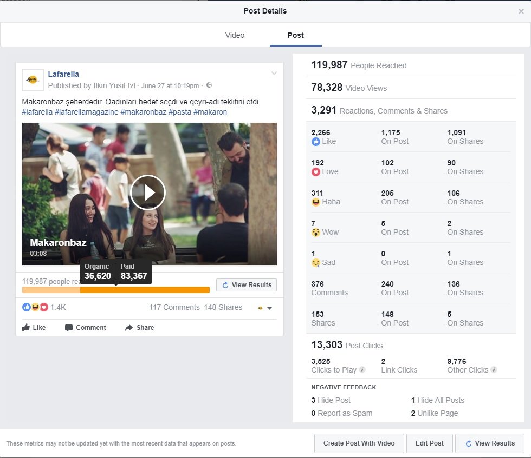The height and width of the screenshot is (458, 531).
Task: Open the #makaronbaz hashtag link
Action: [143, 112]
